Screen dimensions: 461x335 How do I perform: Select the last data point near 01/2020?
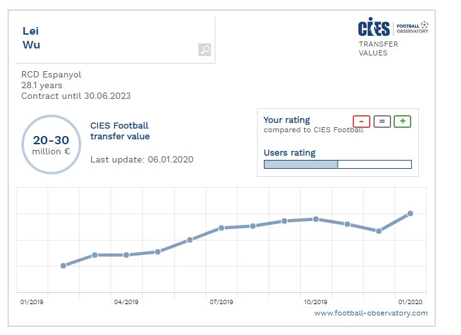[x=410, y=213]
